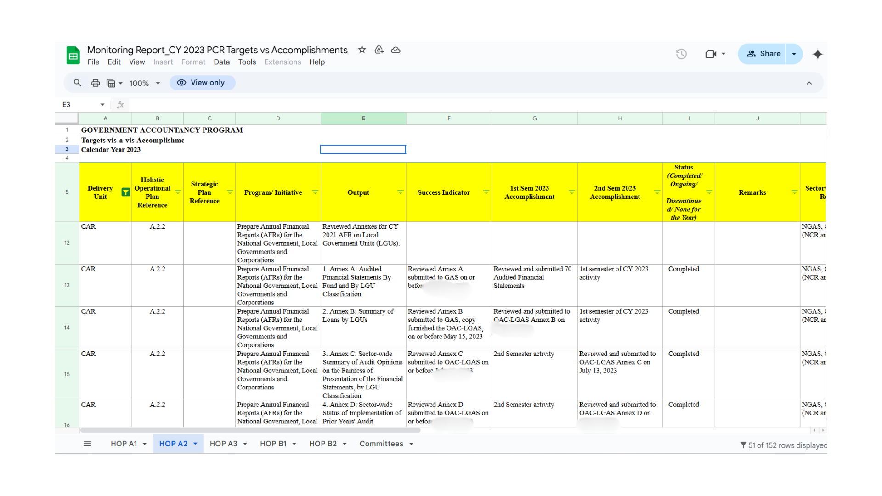This screenshot has width=882, height=496.
Task: Switch to HOP B1 sheet tab
Action: tap(273, 444)
